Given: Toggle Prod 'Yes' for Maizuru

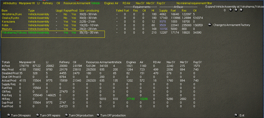Looking at the screenshot, I should pyautogui.click(x=74, y=29).
